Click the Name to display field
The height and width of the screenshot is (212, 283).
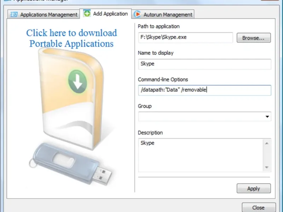pyautogui.click(x=205, y=64)
